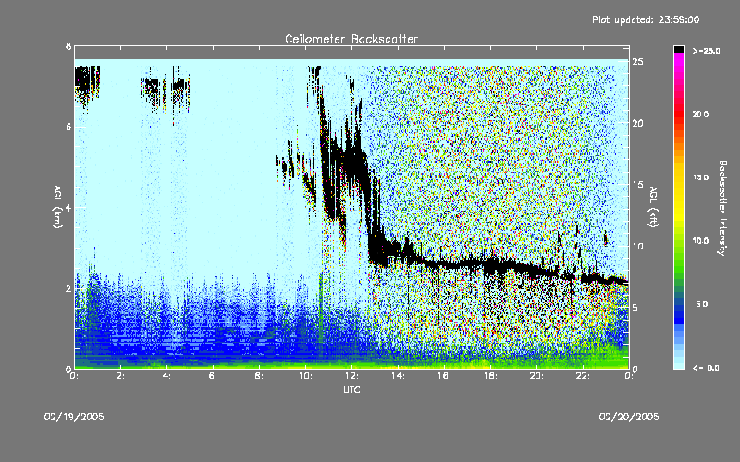Click the "AGL (kft)" axis label

click(x=654, y=207)
